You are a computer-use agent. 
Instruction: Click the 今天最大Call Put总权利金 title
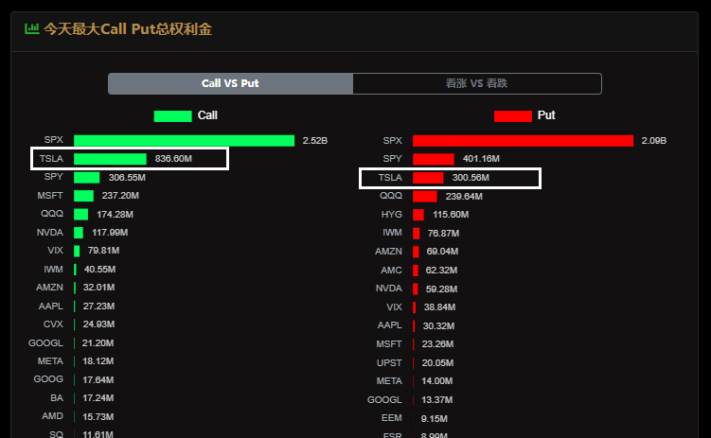click(128, 29)
